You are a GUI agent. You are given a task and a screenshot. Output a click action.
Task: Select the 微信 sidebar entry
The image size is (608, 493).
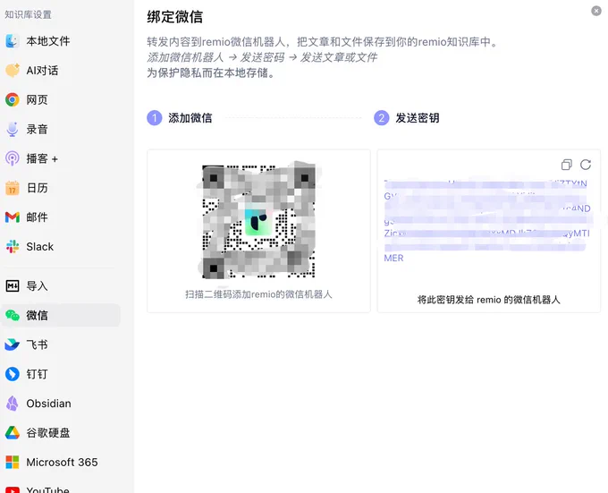(62, 315)
